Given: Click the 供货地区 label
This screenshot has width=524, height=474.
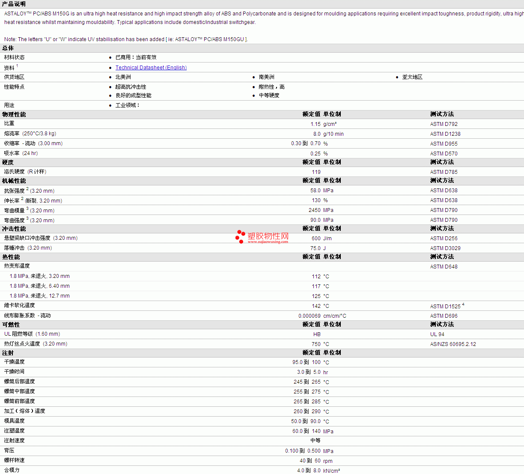Looking at the screenshot, I should [15, 77].
